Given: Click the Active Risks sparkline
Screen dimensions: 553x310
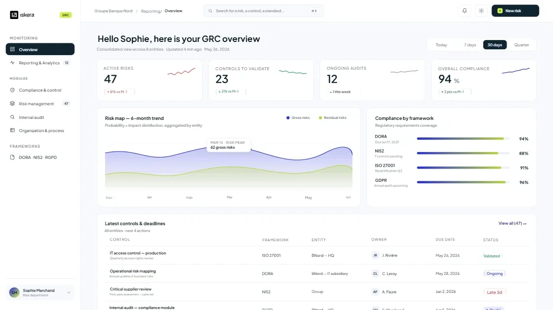Looking at the screenshot, I should point(181,72).
